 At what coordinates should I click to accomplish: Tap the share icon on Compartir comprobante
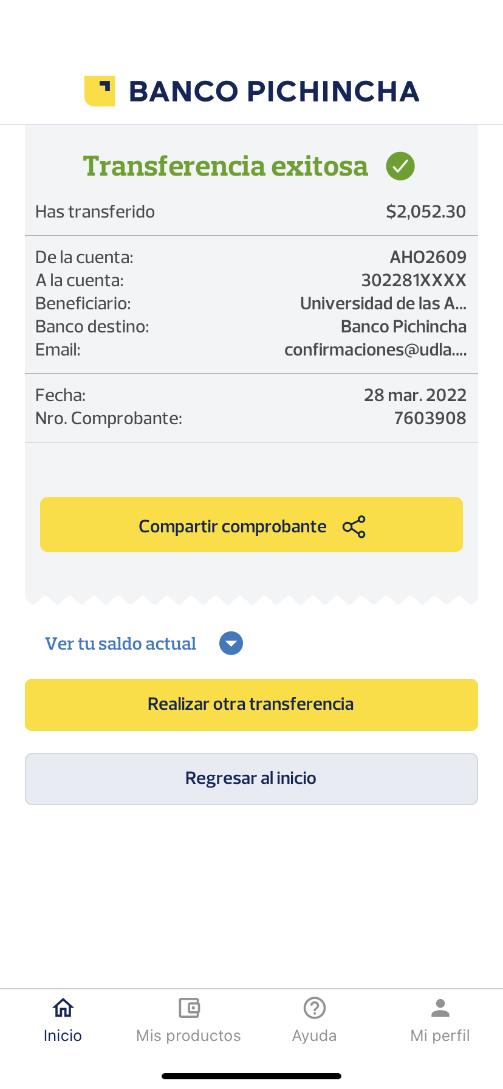click(354, 527)
